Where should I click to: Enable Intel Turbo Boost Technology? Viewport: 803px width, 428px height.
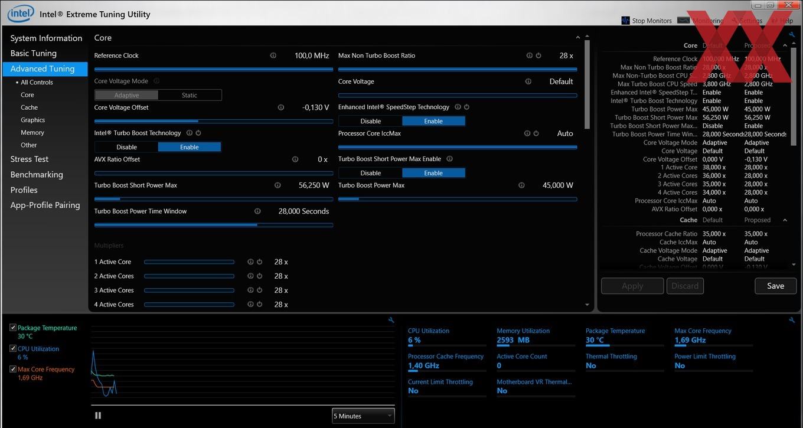190,147
